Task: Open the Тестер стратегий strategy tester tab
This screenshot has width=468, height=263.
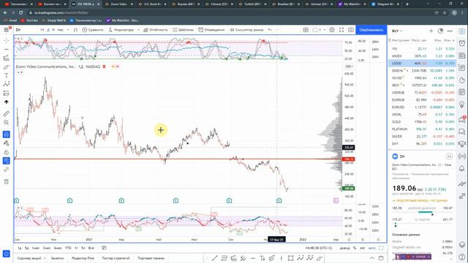Action: (x=116, y=258)
